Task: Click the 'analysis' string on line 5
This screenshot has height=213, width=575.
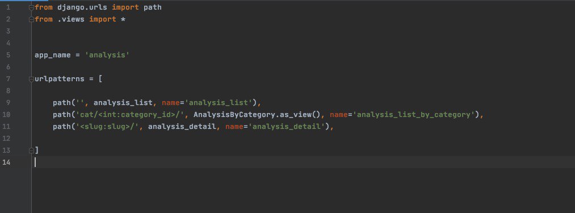Action: tap(107, 55)
